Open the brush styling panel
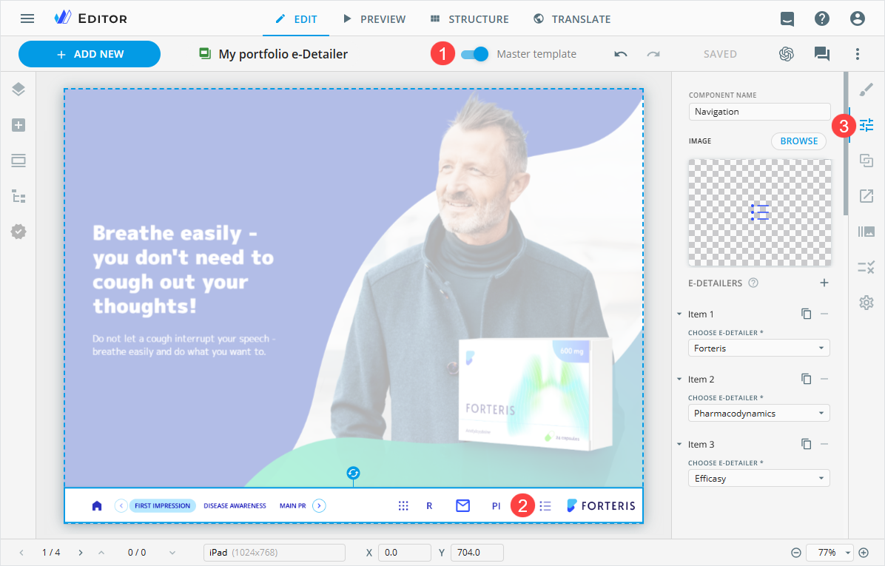Image resolution: width=885 pixels, height=566 pixels. [x=867, y=90]
